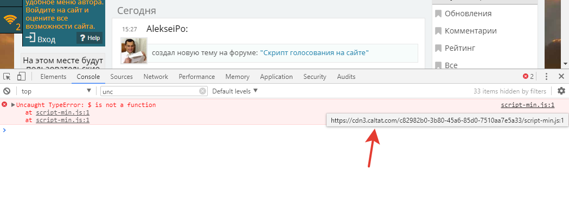Open the Default levels dropdown
The height and width of the screenshot is (201, 569).
coord(235,91)
